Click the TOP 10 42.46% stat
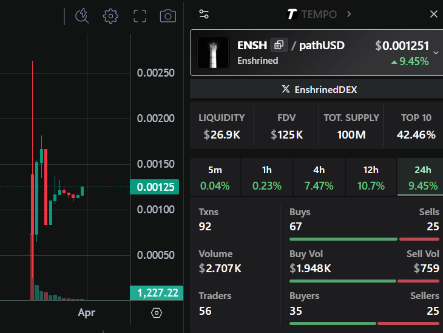Viewport: 443px width, 333px height. 416,126
